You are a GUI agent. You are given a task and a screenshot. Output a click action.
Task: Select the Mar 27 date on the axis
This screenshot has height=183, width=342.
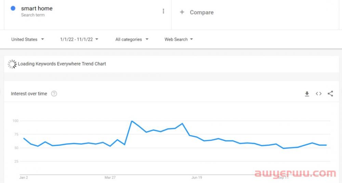[110, 178]
